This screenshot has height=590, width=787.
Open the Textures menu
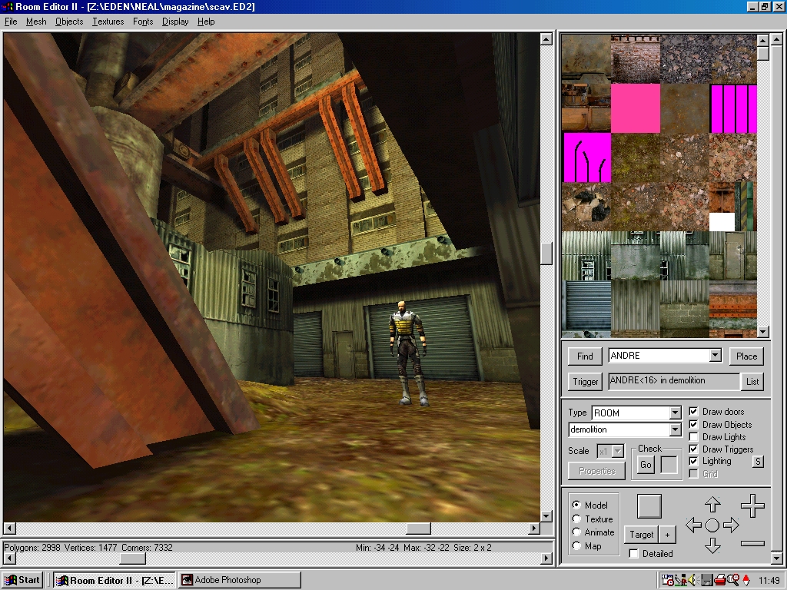(108, 22)
